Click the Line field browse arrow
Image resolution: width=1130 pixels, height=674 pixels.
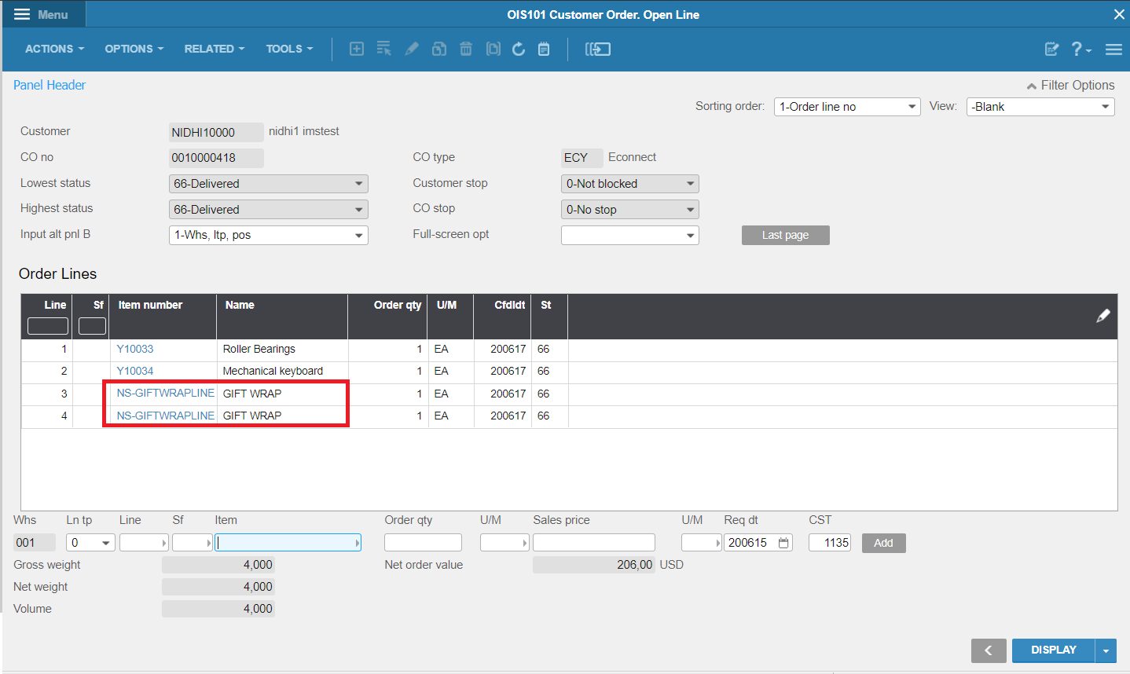pyautogui.click(x=164, y=543)
